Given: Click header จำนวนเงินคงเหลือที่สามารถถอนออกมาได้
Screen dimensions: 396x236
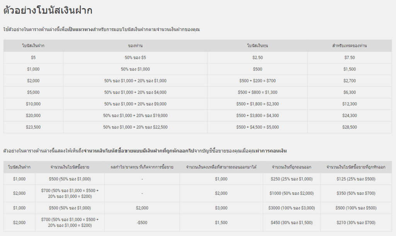Looking at the screenshot, I should (221, 167).
